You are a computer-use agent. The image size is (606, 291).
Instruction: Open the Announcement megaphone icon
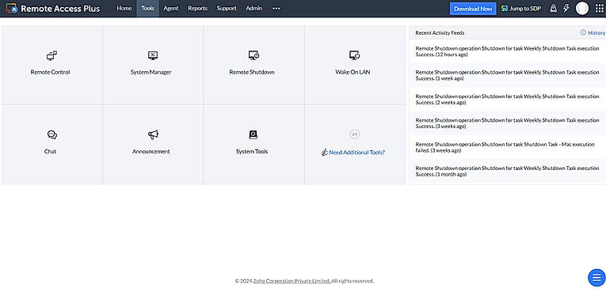(153, 134)
